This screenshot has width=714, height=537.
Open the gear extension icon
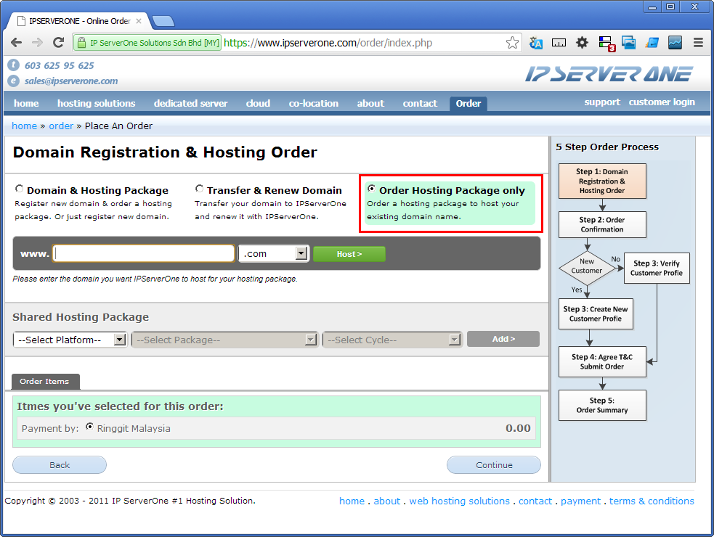click(x=582, y=43)
